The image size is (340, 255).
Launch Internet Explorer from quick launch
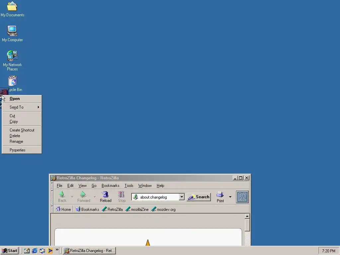click(35, 251)
